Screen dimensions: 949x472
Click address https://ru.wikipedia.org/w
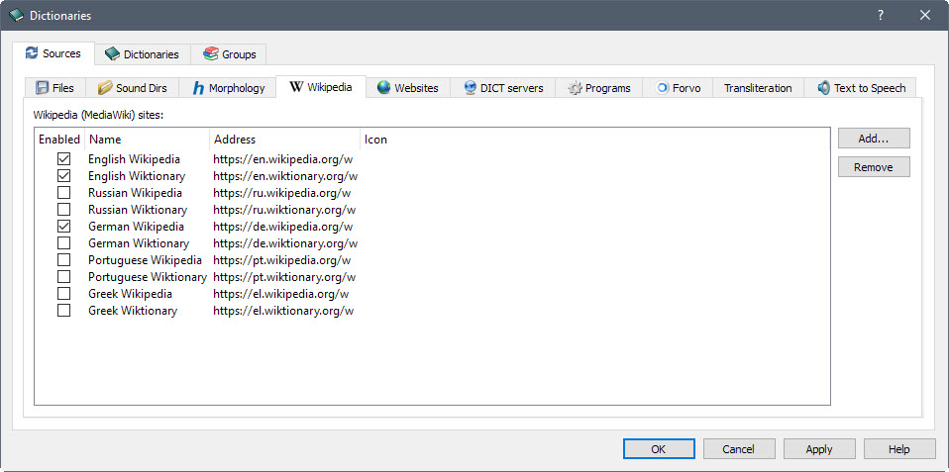[282, 193]
